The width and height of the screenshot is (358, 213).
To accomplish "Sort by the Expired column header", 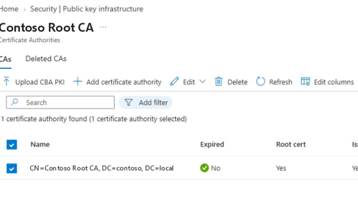I will tap(212, 144).
